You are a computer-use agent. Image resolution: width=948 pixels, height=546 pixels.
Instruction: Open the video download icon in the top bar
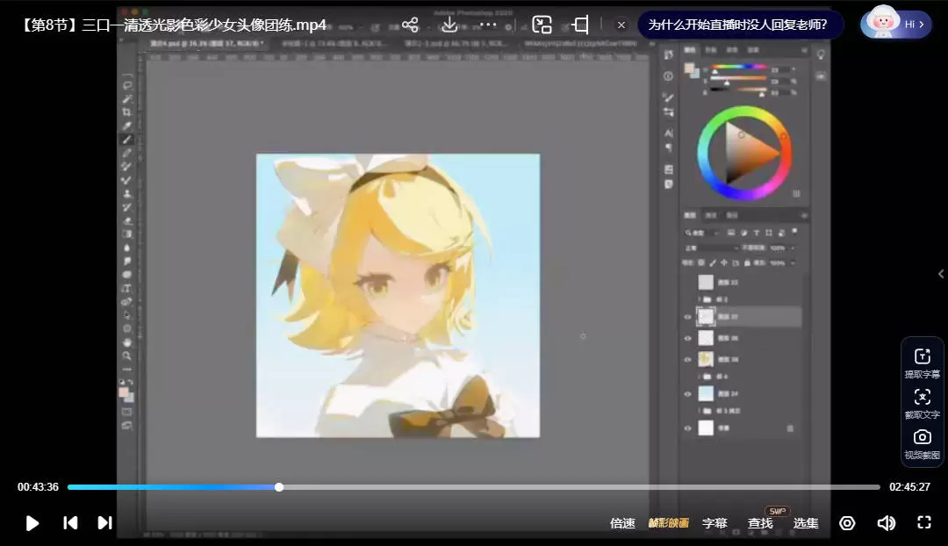pos(449,25)
